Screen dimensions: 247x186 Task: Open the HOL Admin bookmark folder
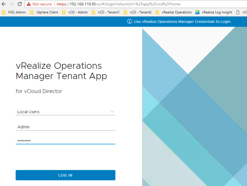pos(14,12)
